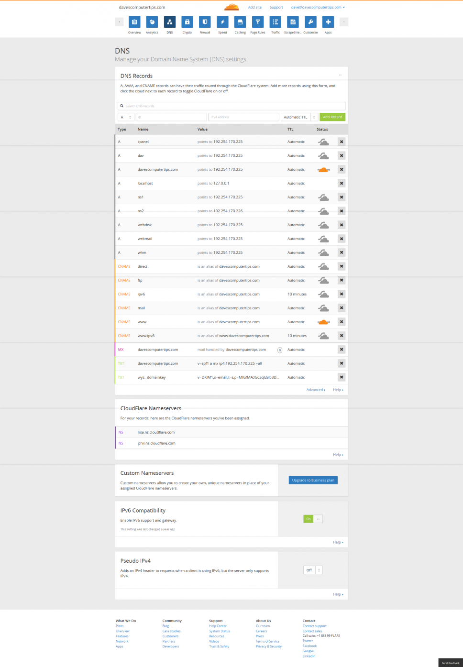Open the Apps plus icon
Viewport: 463px width, 667px height.
click(x=328, y=22)
